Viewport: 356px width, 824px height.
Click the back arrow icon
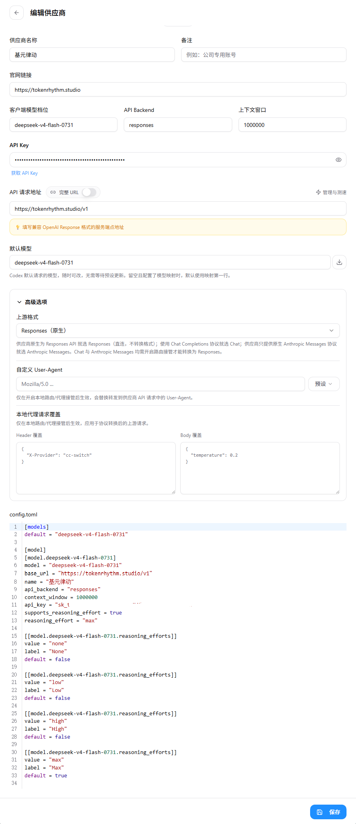point(17,13)
